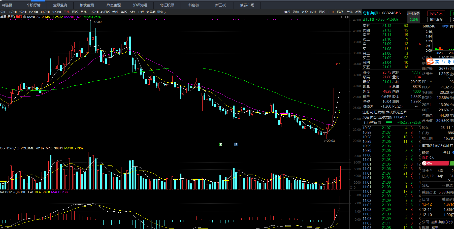Image resolution: width=454 pixels, height=229 pixels.
Task: Select the 分时 intraday chart period
Action: [x=4, y=12]
